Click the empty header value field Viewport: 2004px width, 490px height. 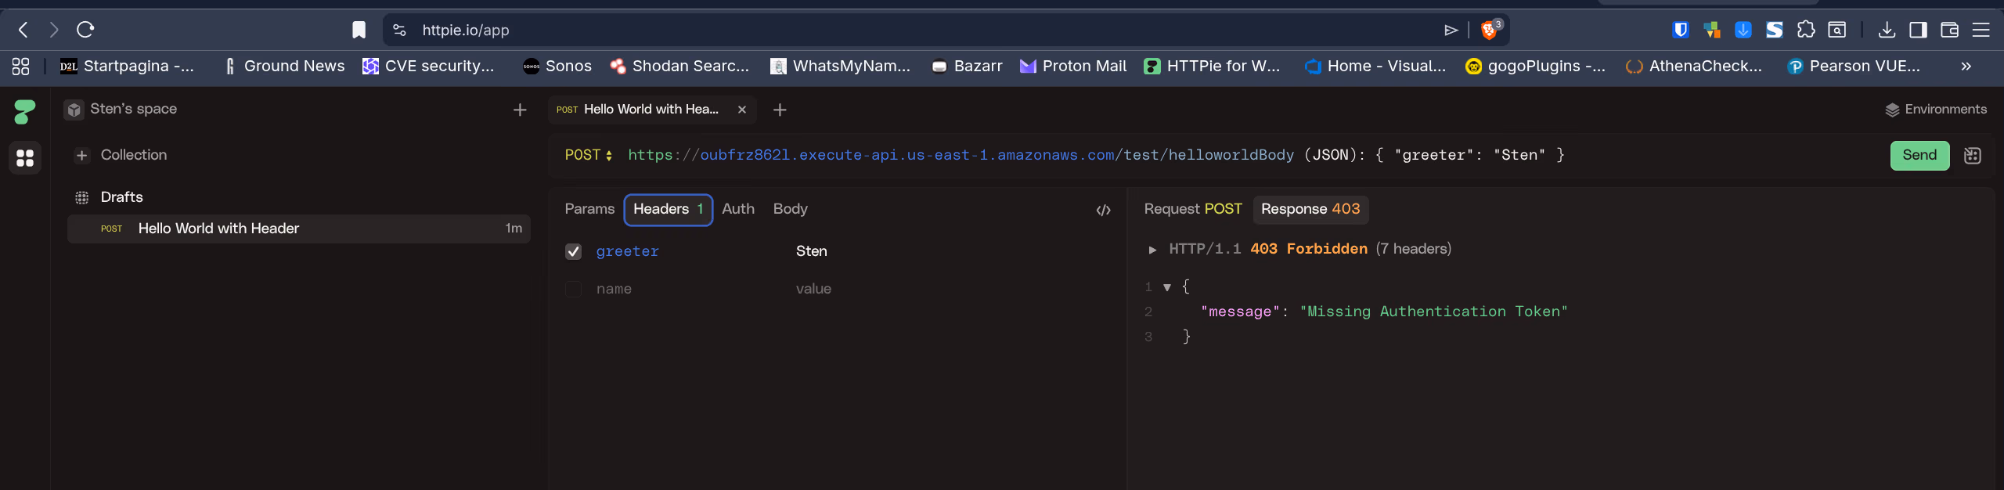813,289
